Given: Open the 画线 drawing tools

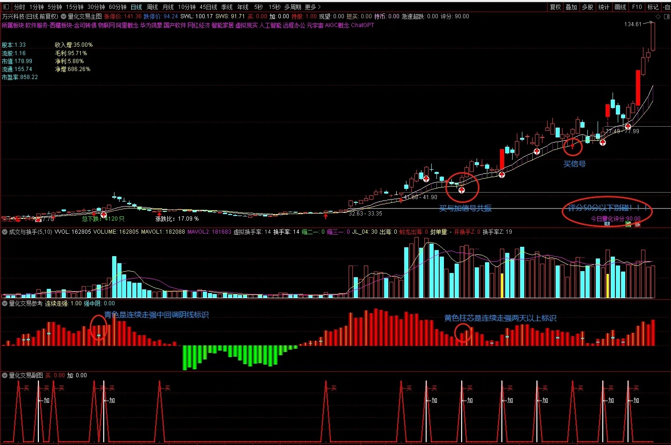Looking at the screenshot, I should pyautogui.click(x=620, y=7).
